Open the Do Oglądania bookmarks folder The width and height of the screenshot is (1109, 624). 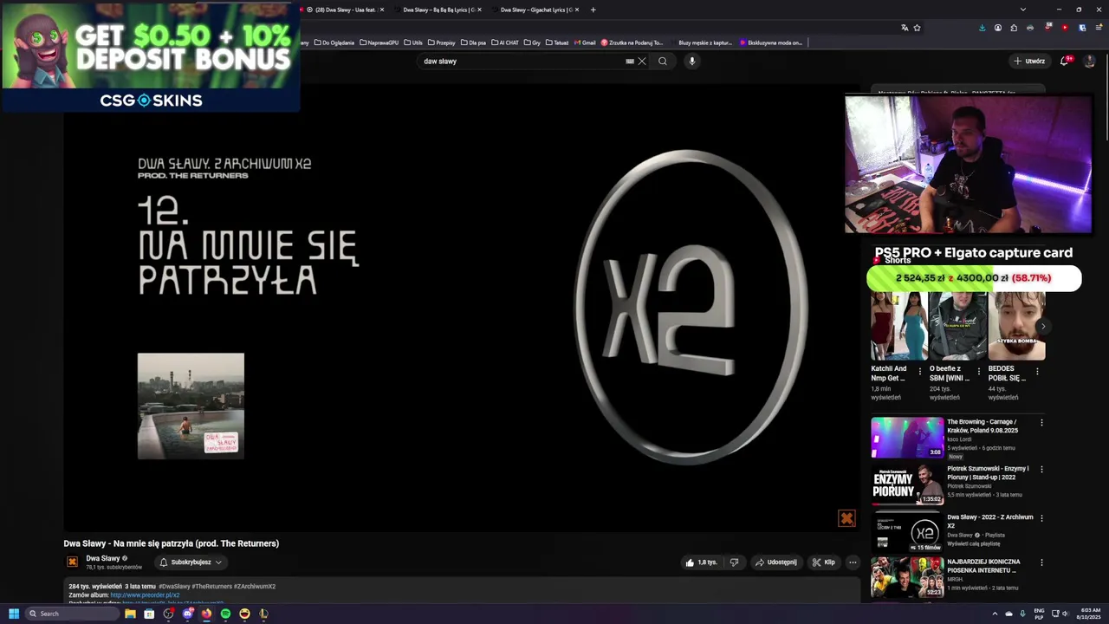[x=334, y=42]
